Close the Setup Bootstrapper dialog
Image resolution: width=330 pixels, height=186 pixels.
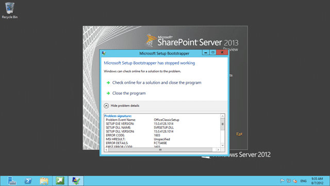(222, 52)
